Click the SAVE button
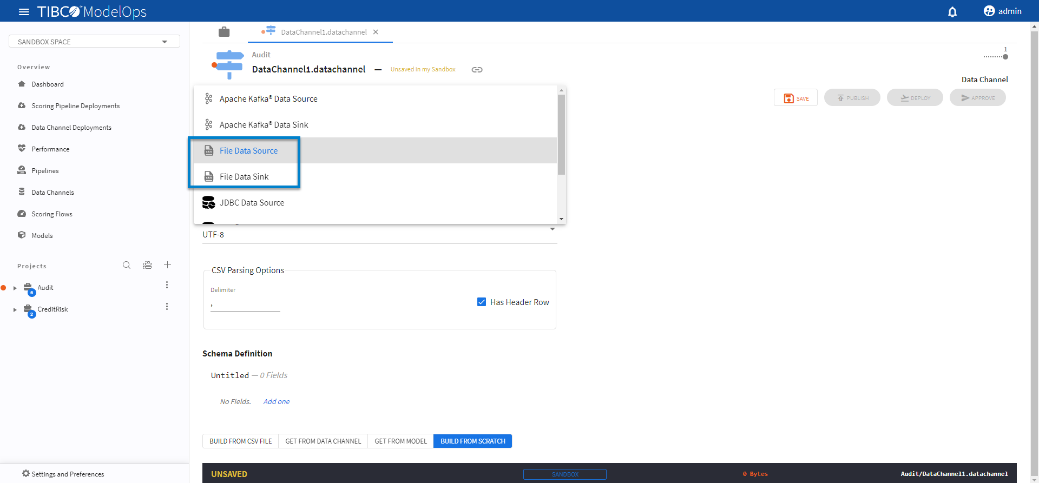1039x483 pixels. click(795, 98)
